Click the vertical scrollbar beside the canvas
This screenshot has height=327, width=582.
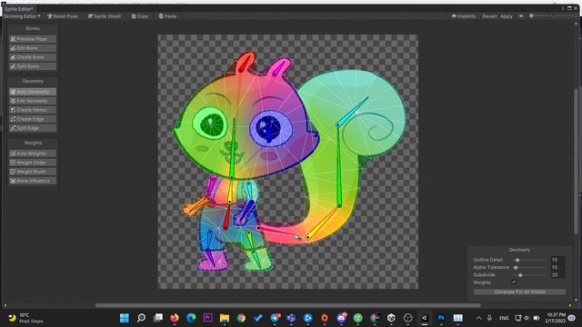pos(576,162)
